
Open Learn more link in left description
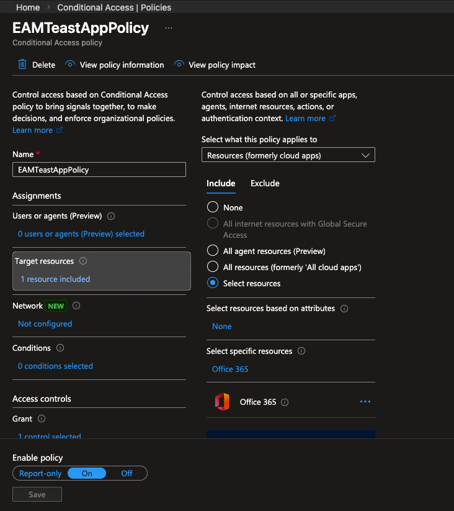pos(32,130)
